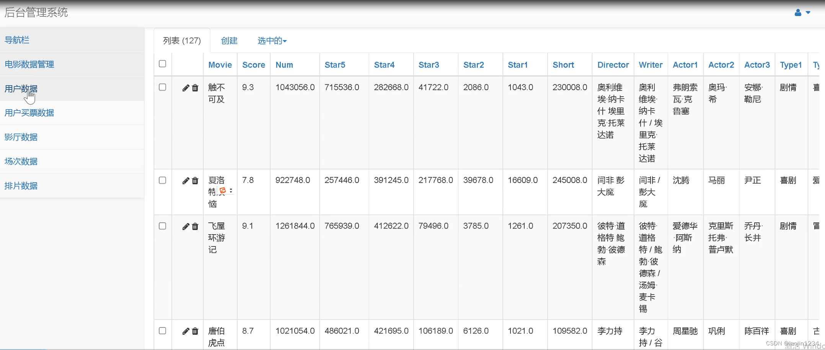Sort by the Actor1 column header

click(x=685, y=65)
